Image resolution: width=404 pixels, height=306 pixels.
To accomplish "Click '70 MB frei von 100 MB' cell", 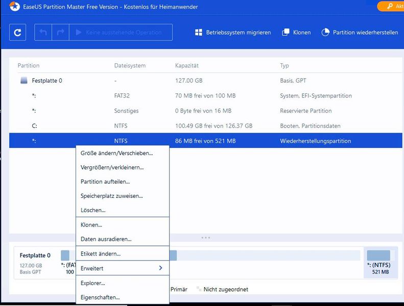I will click(205, 96).
